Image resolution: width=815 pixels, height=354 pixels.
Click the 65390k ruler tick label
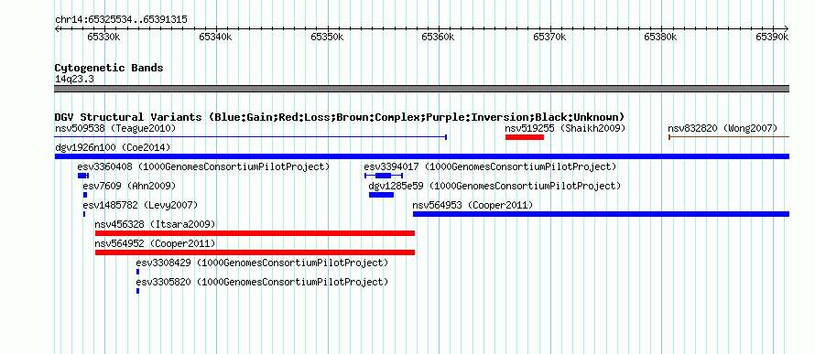pyautogui.click(x=772, y=37)
